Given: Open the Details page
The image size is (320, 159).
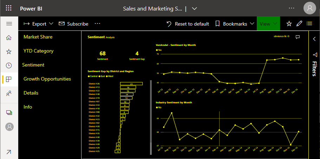Looking at the screenshot, I should point(31,93).
